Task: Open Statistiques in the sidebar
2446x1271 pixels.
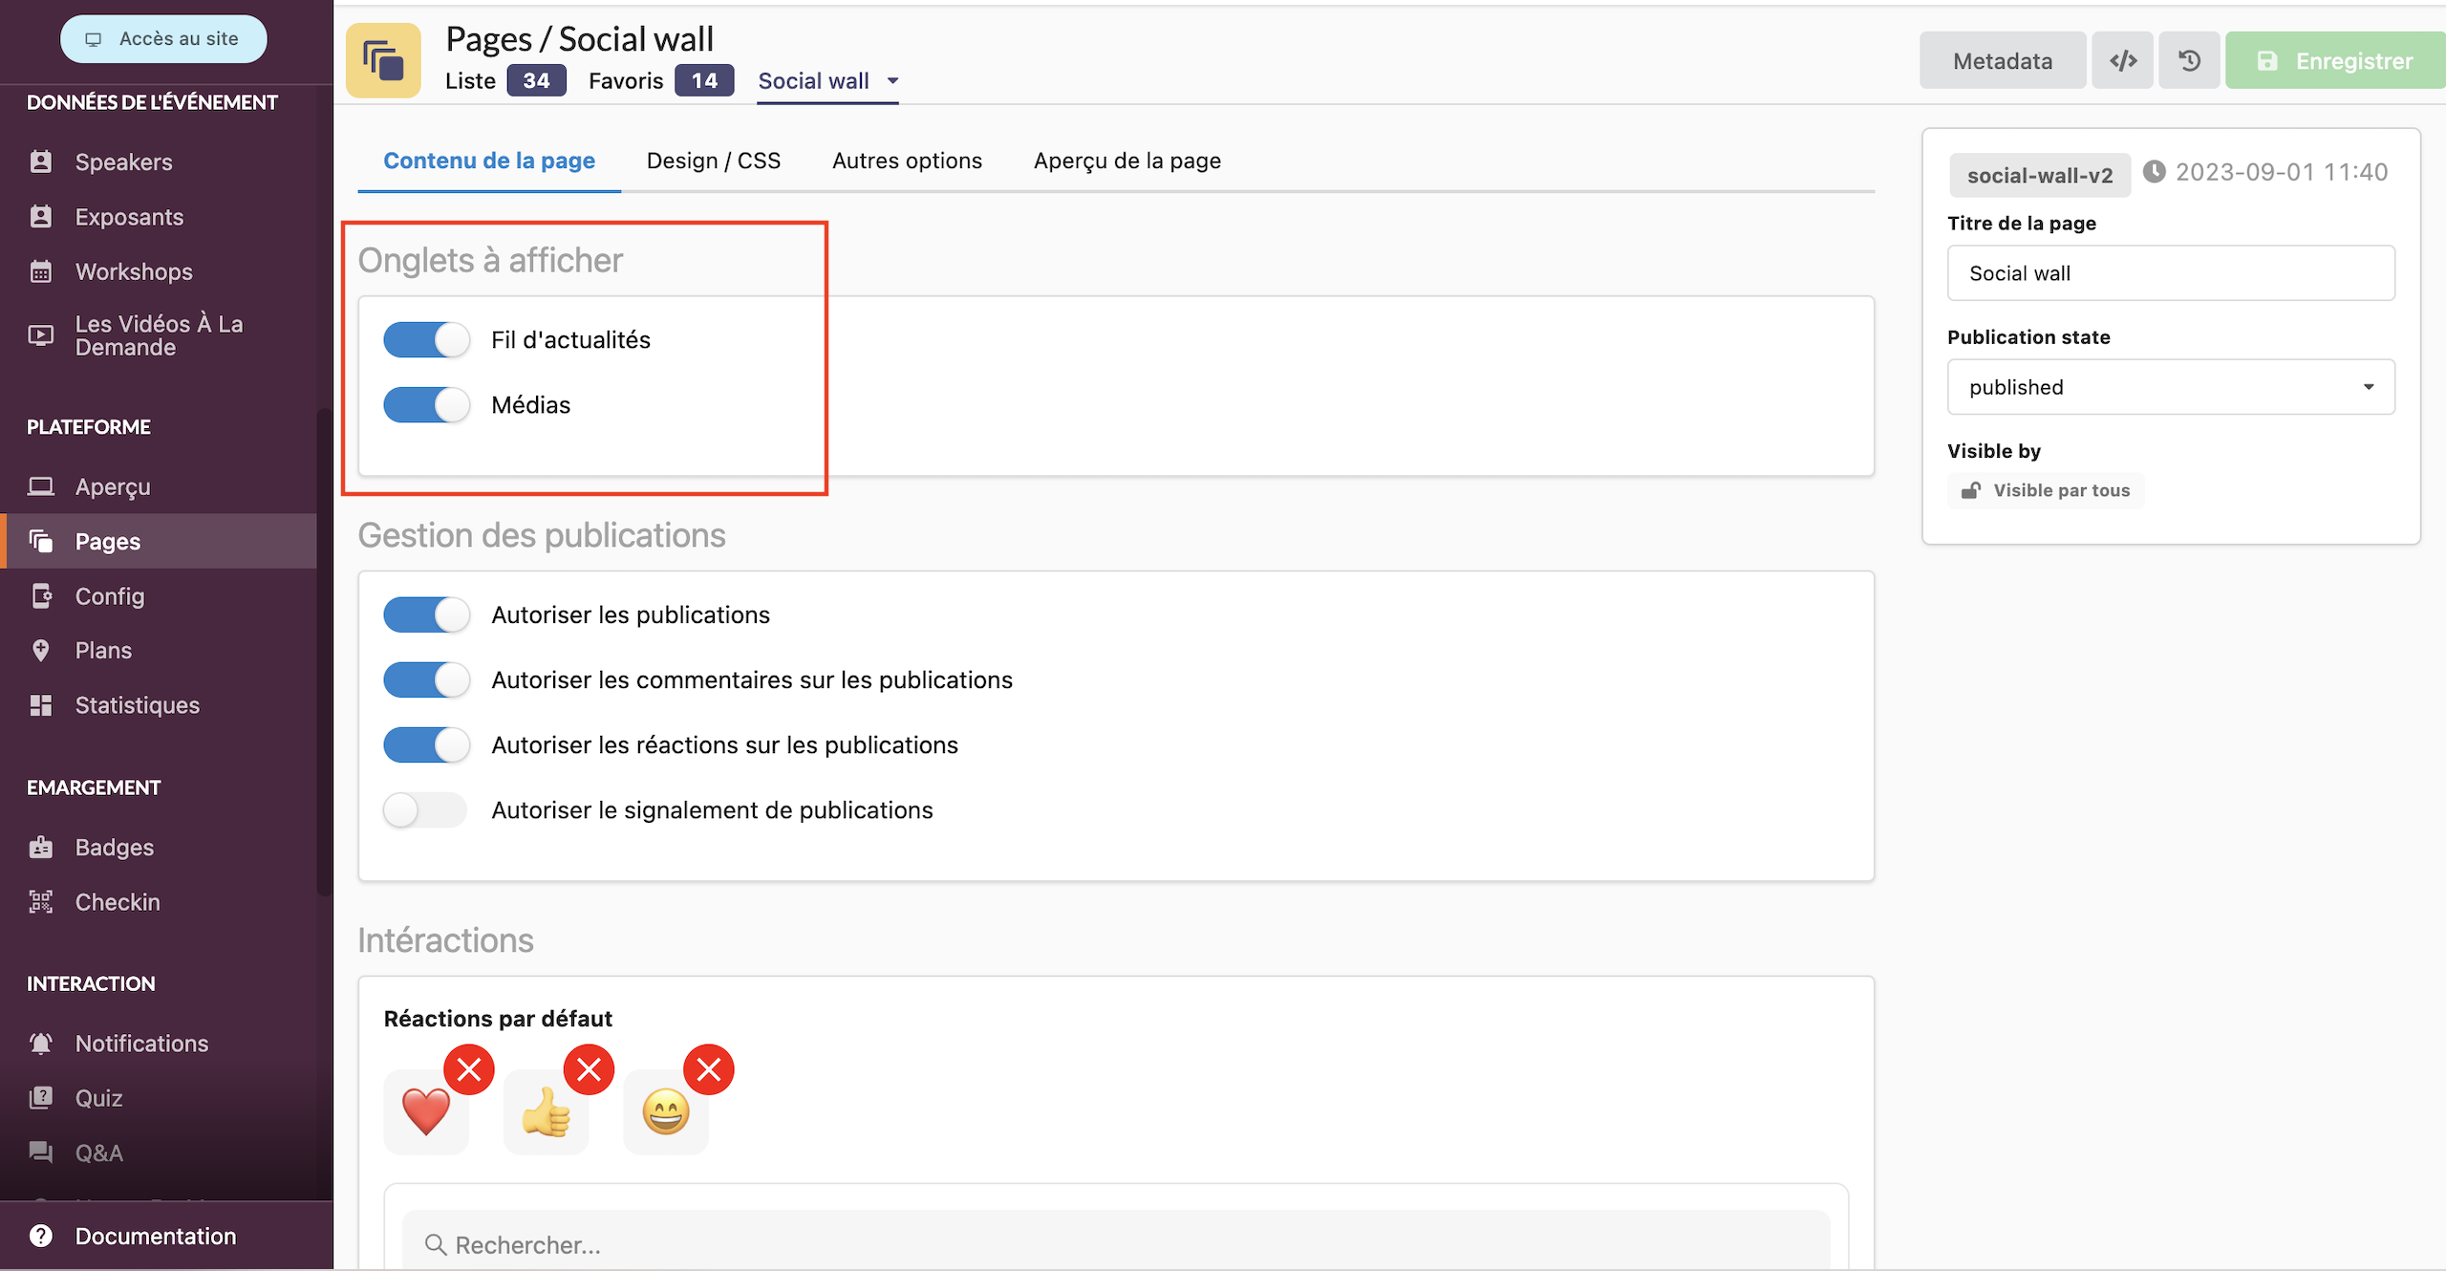Action: pos(137,704)
